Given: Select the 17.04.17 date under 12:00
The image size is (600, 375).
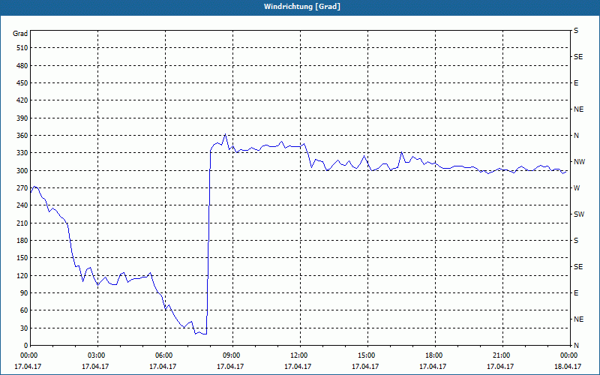Looking at the screenshot, I should pos(298,367).
